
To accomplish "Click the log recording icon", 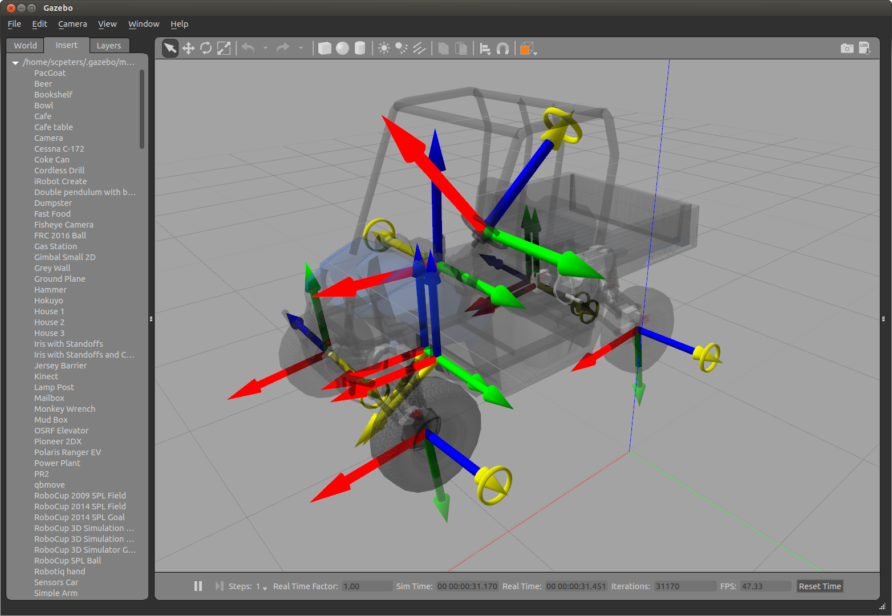I will (865, 48).
